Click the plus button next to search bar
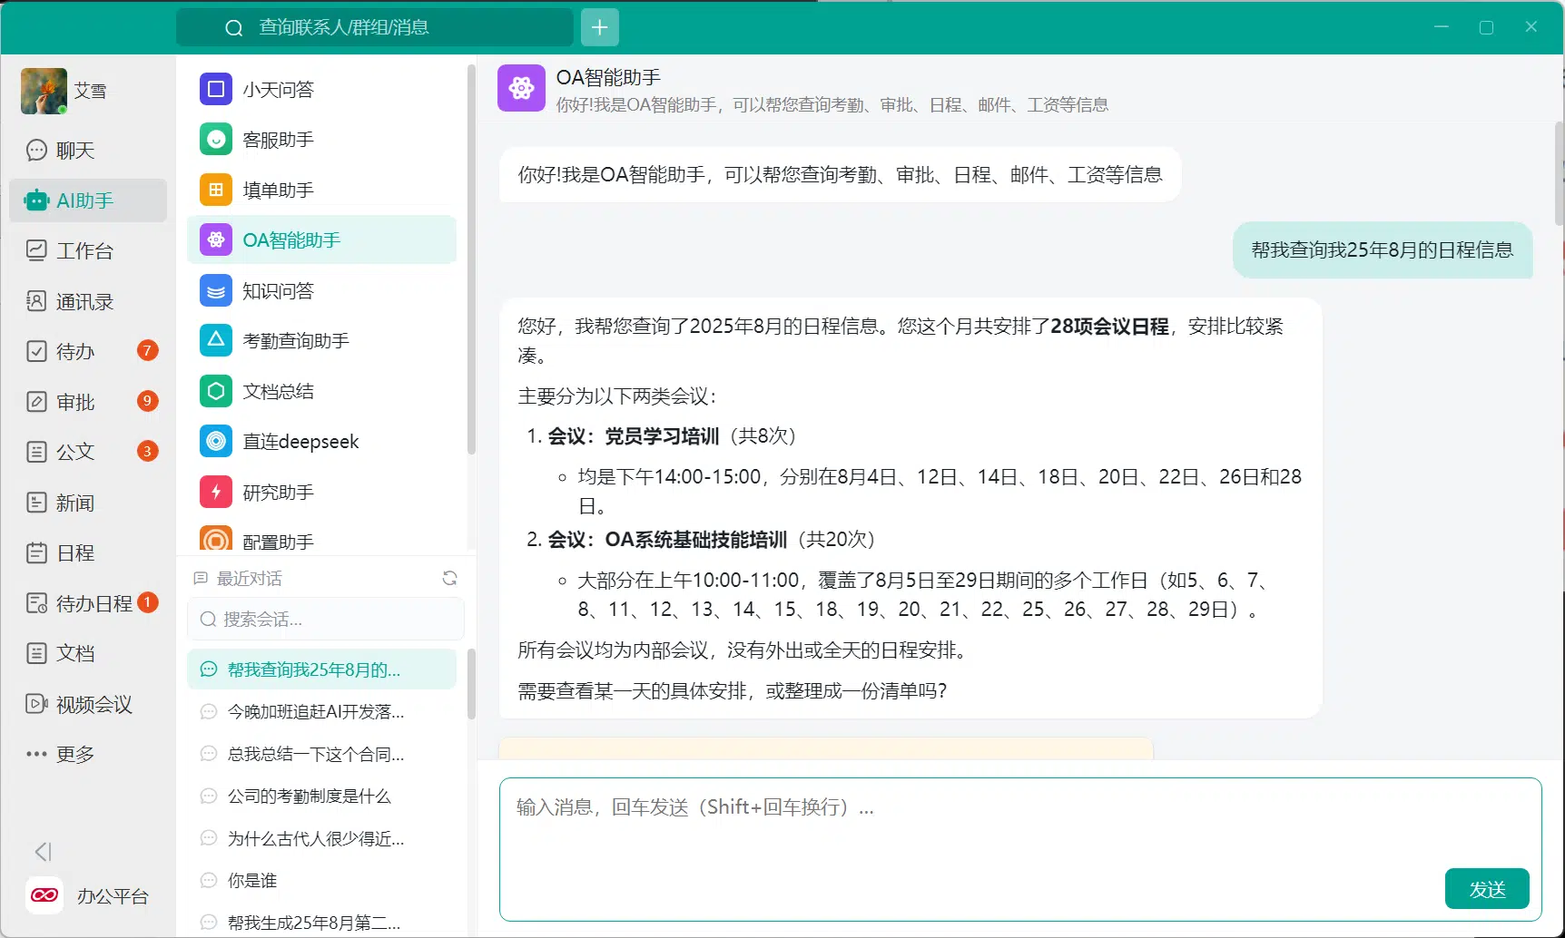Screen dimensions: 1565x938 [599, 27]
